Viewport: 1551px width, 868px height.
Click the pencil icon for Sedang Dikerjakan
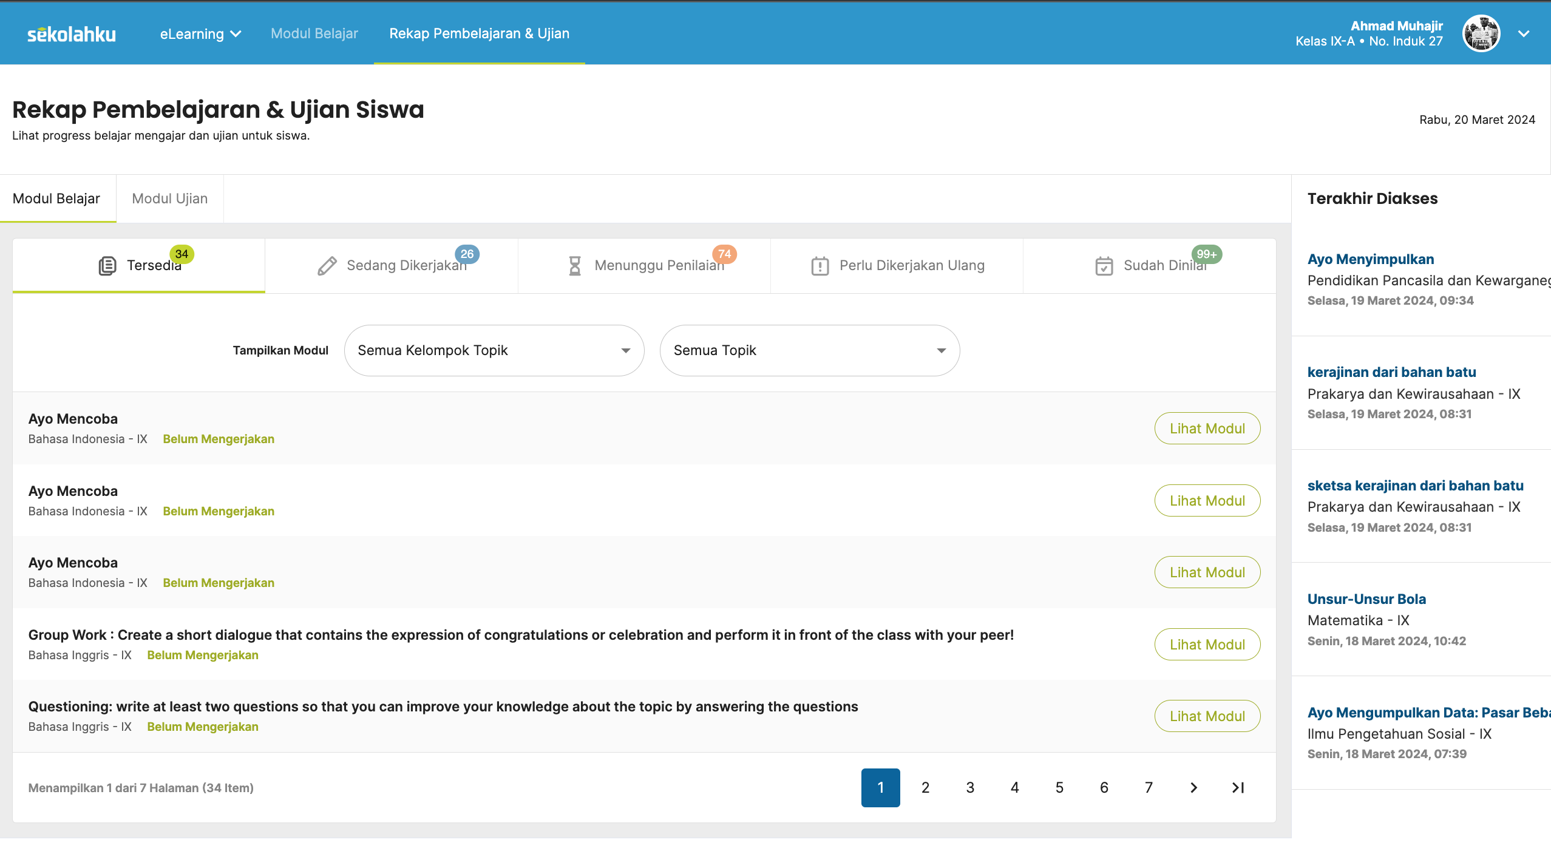click(x=327, y=266)
